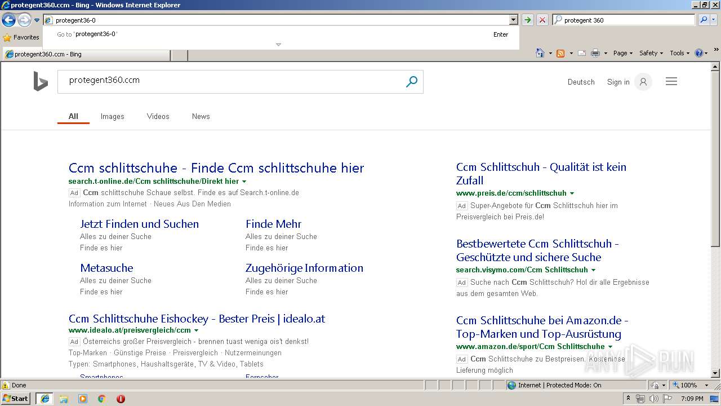The height and width of the screenshot is (406, 721).
Task: Click the Sign in link
Action: point(618,82)
